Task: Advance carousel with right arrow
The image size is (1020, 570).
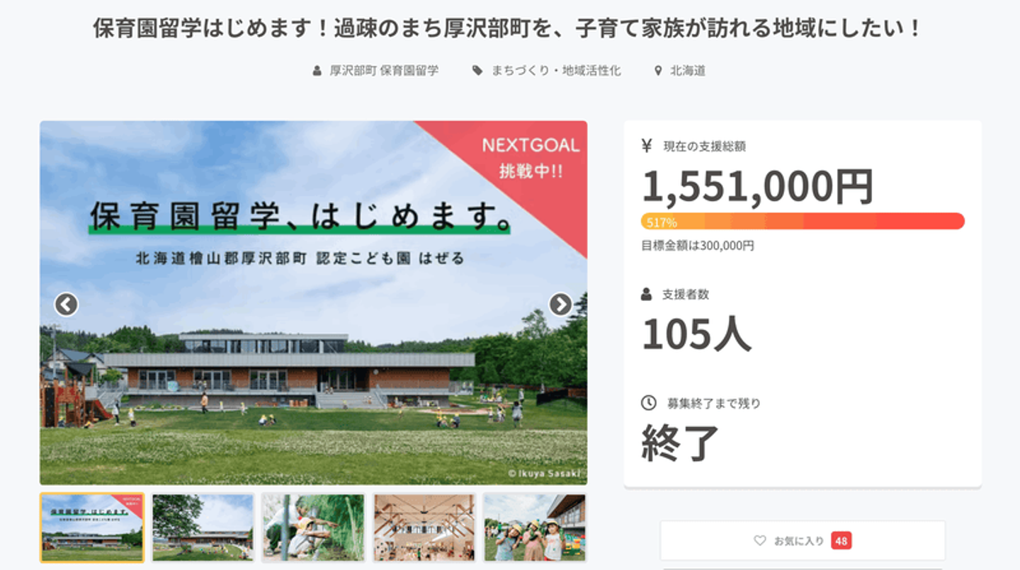Action: (560, 304)
